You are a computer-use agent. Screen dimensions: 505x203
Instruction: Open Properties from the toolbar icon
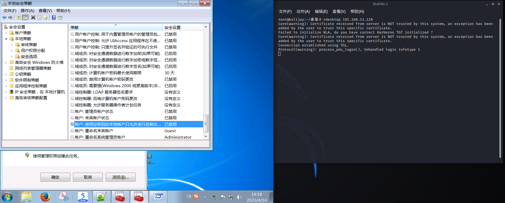39,18
